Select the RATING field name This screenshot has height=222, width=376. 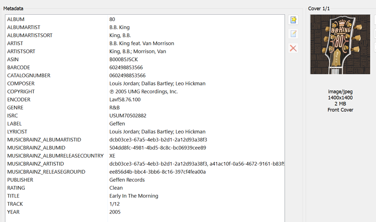pos(16,188)
